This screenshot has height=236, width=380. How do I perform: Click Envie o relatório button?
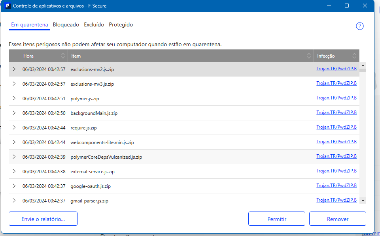[43, 219]
